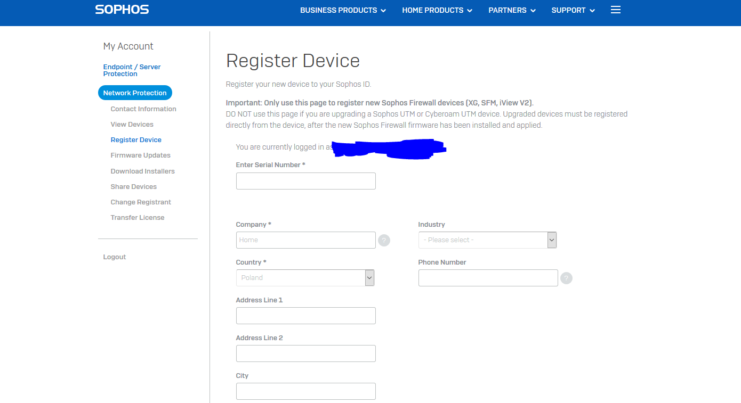Click Logout in sidebar
The image size is (741, 403).
115,257
